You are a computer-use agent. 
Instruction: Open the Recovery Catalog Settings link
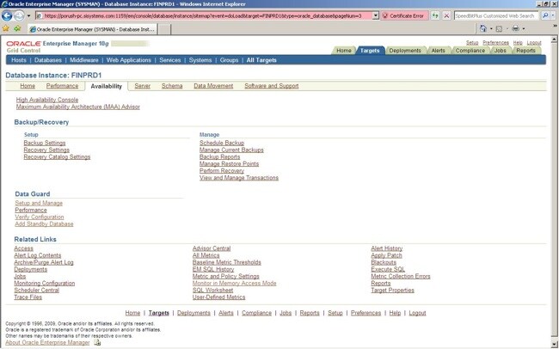(x=57, y=156)
